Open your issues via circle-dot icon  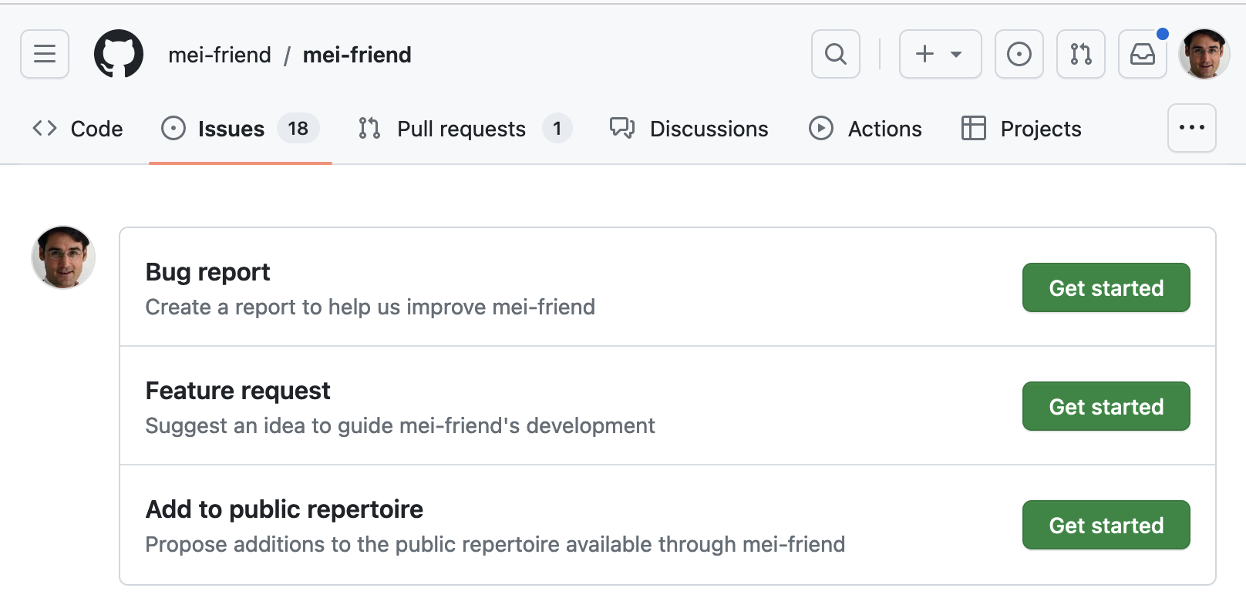pyautogui.click(x=1019, y=54)
